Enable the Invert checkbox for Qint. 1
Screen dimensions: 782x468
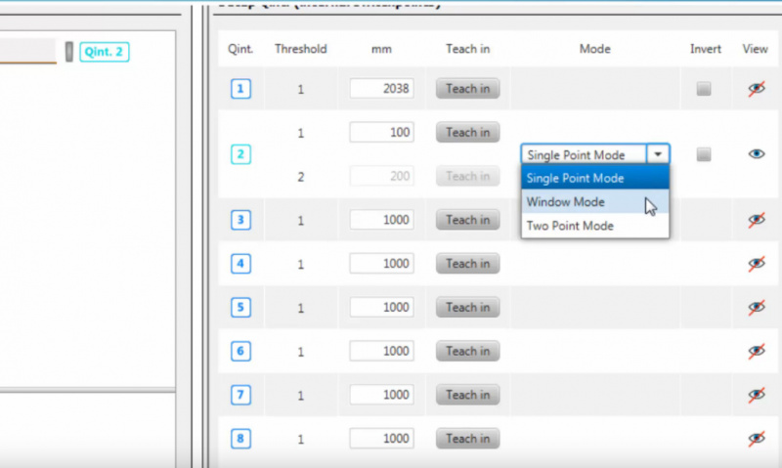click(704, 89)
